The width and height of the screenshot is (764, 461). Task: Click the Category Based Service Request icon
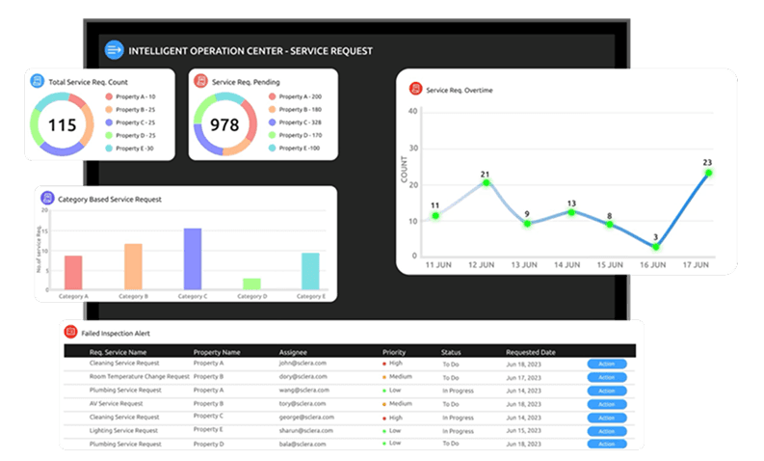(x=48, y=198)
